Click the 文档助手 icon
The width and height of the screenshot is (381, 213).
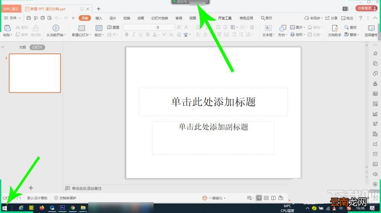click(x=334, y=28)
